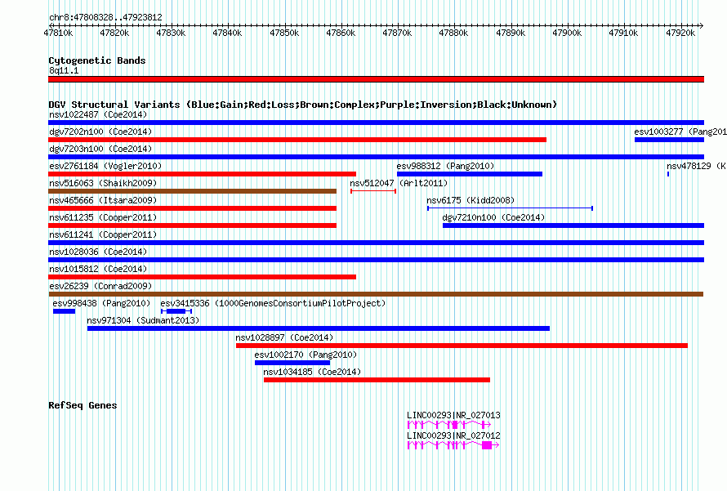Select the thin blue nsv6175 feature

coord(510,208)
